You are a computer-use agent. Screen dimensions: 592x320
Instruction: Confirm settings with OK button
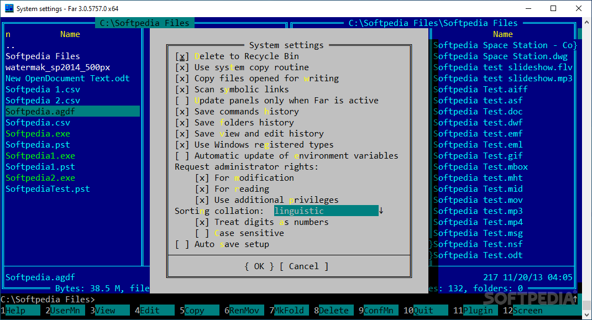259,266
